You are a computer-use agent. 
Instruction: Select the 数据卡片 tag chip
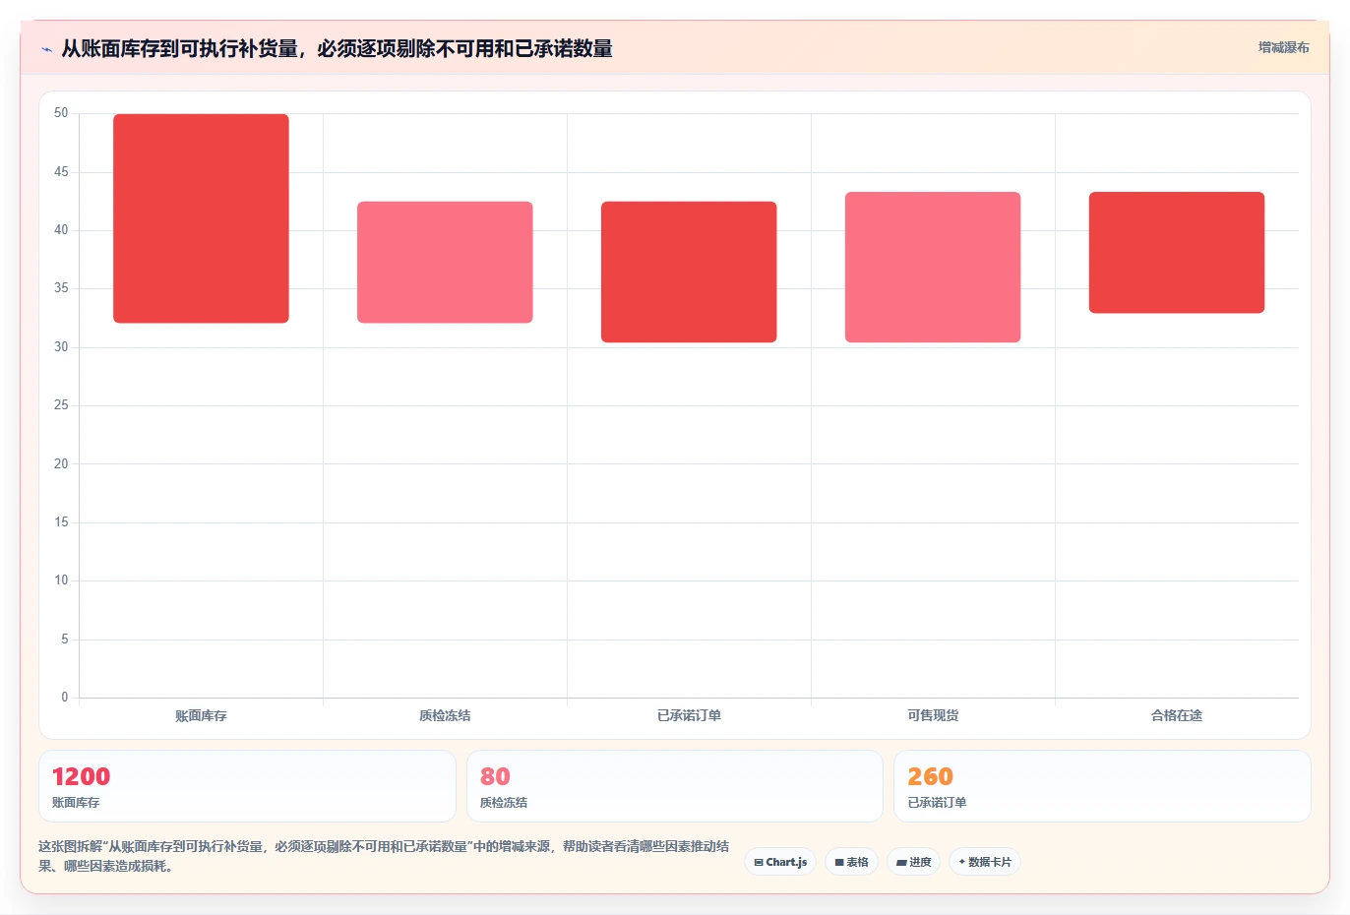point(985,862)
